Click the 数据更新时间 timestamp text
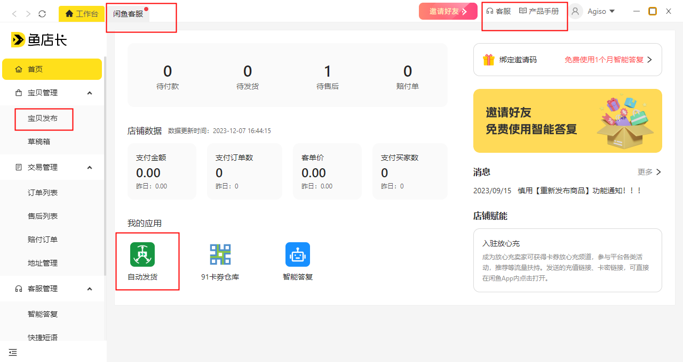This screenshot has width=683, height=362. click(219, 131)
